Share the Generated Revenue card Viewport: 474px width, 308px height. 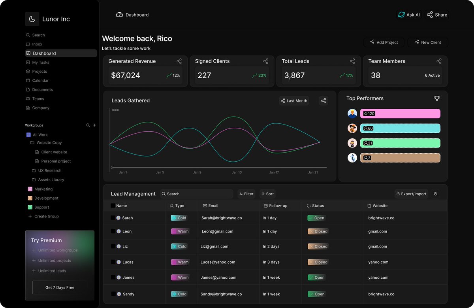[179, 61]
